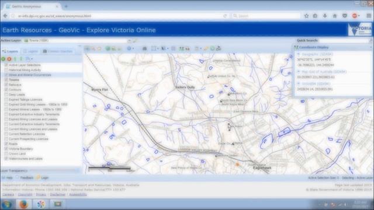Click the Firefox search box
The image size is (374, 210).
265,16
